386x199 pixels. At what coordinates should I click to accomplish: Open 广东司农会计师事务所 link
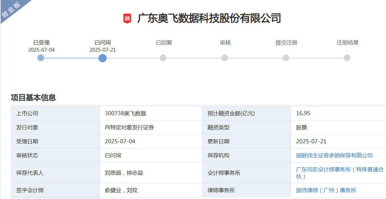click(x=340, y=173)
